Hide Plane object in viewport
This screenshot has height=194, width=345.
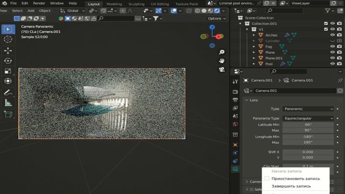coord(333,52)
